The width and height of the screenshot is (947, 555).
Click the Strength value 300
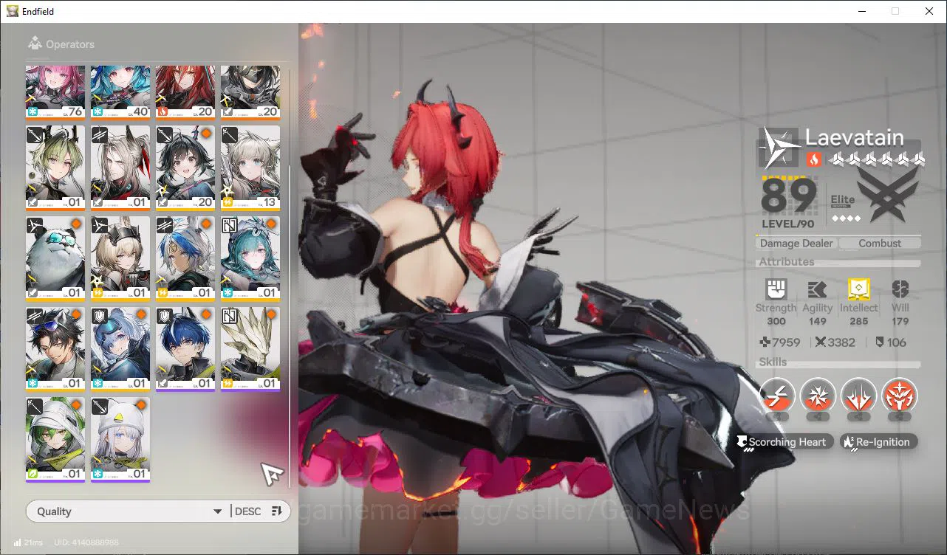[x=776, y=321]
